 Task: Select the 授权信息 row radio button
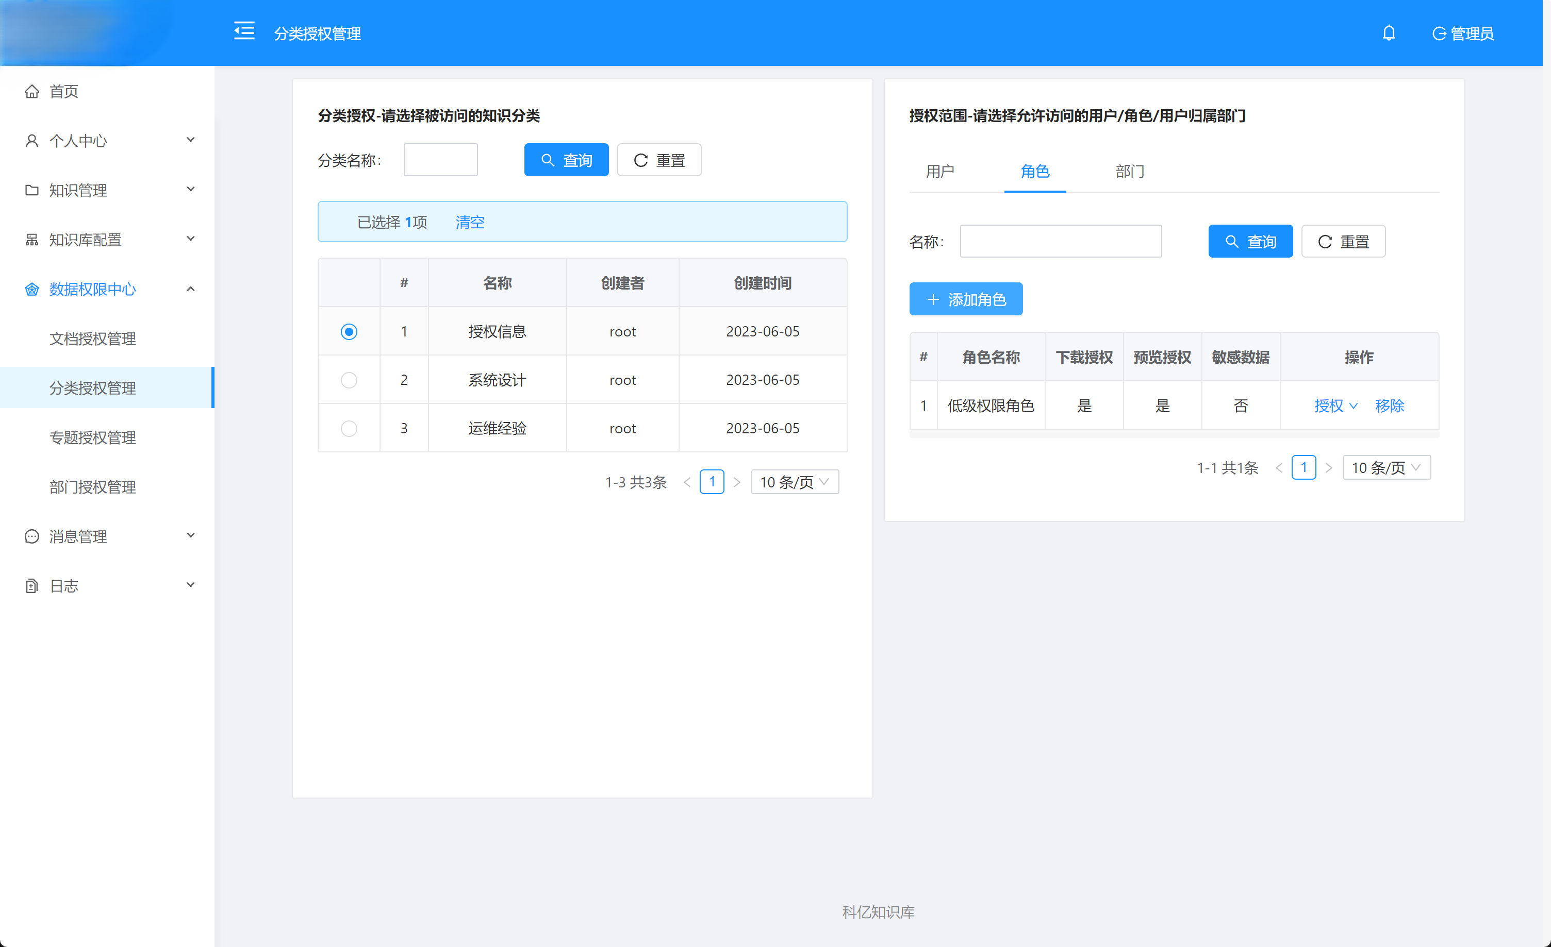pyautogui.click(x=349, y=331)
